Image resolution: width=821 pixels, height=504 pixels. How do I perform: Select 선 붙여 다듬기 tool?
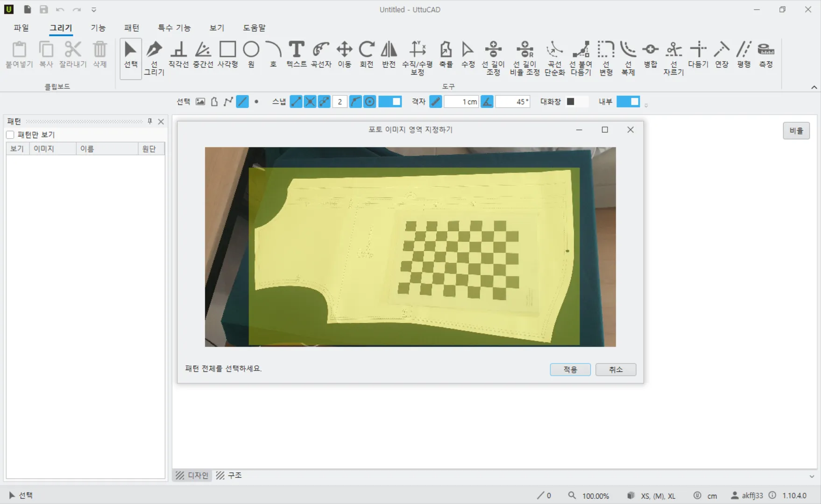[581, 58]
